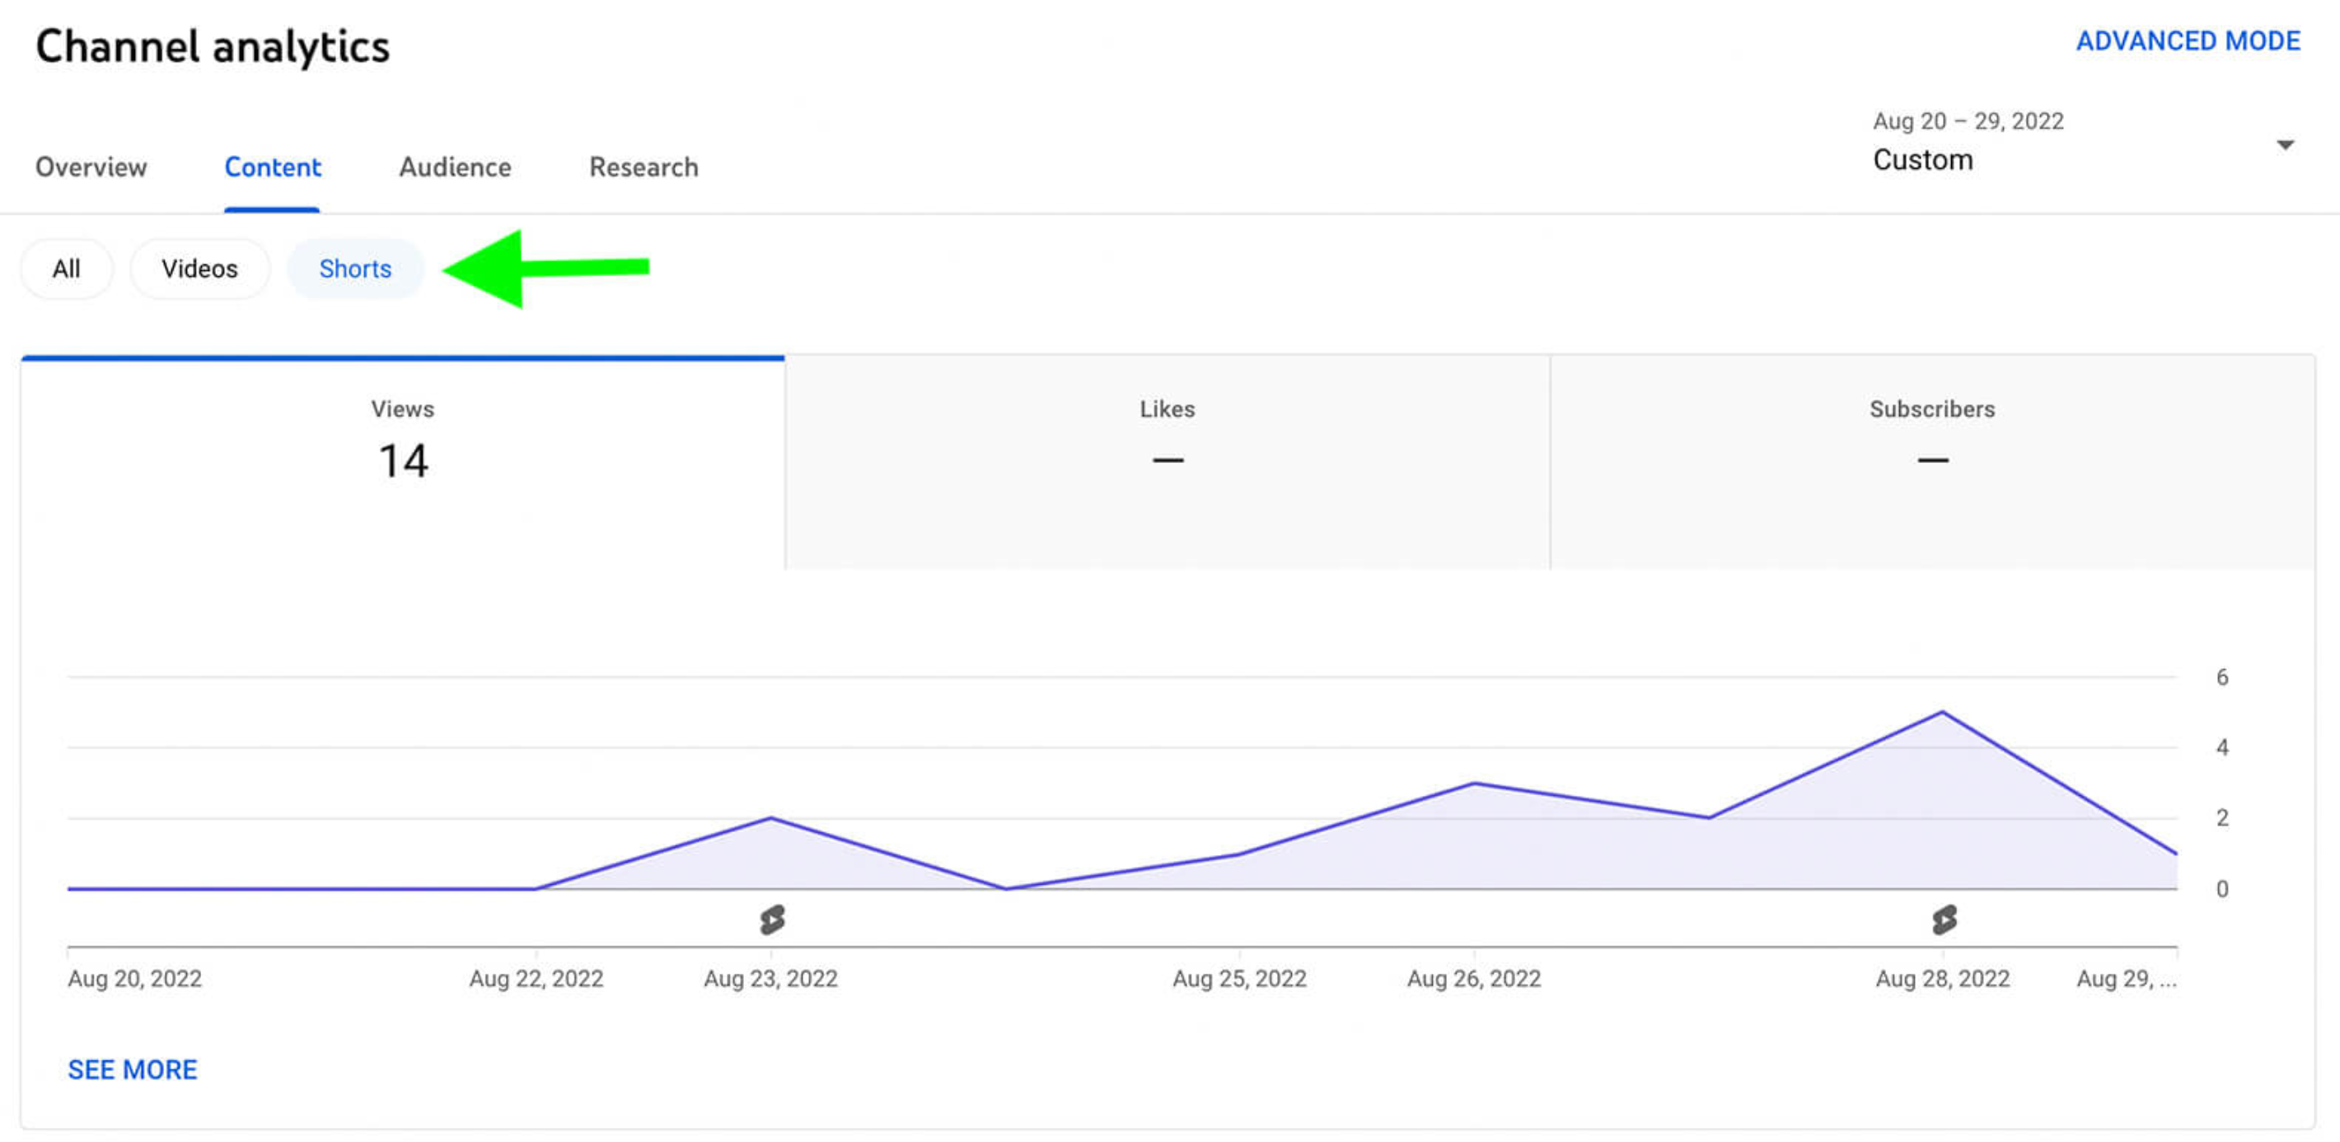The image size is (2340, 1142).
Task: Click the Shorts icon marker below Aug 23
Action: 771,920
